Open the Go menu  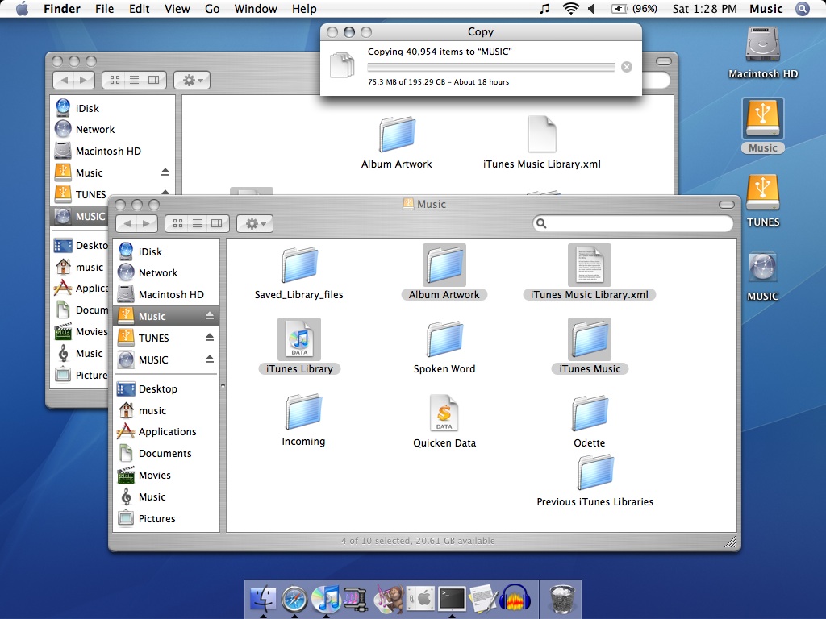(x=212, y=9)
